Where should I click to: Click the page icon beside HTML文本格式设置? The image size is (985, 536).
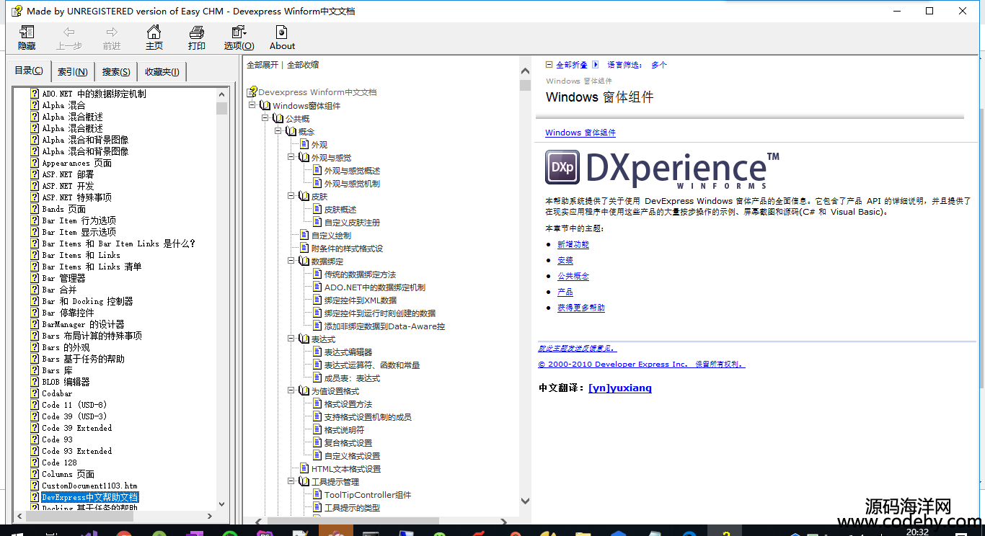coord(305,469)
